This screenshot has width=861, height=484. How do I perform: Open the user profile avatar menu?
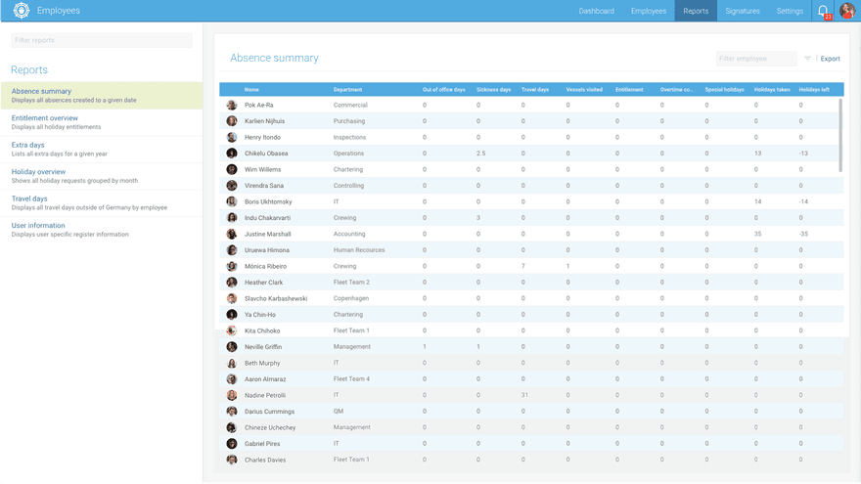point(847,11)
